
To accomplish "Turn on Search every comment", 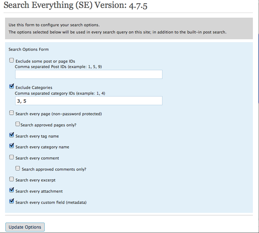I will tap(12, 157).
